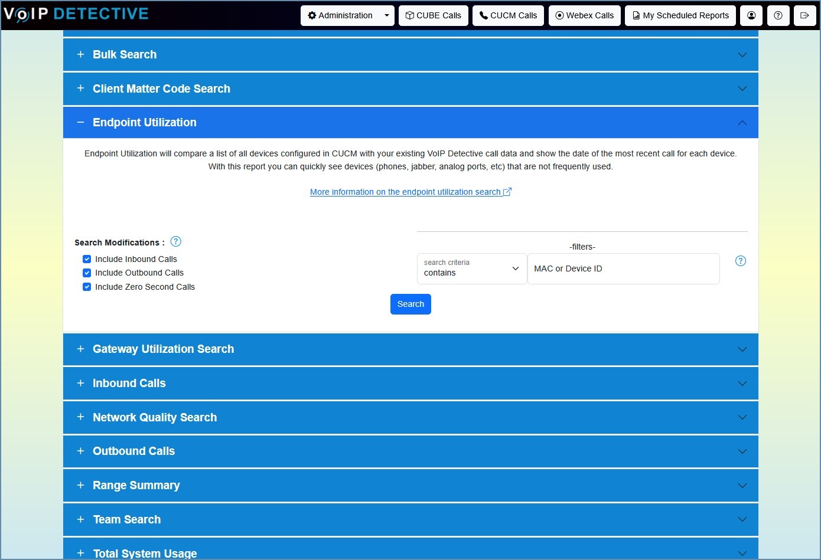
Task: Click the MAC or Device ID field
Action: point(623,268)
